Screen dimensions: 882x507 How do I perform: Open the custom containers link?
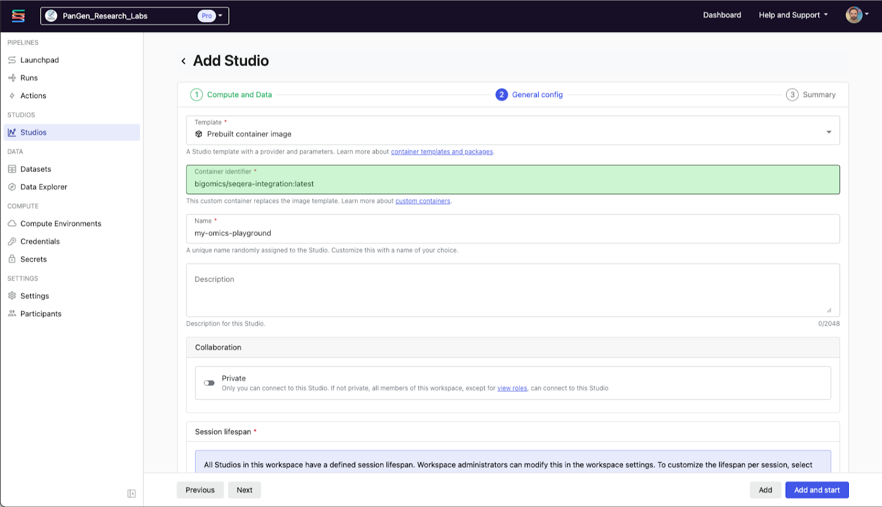click(423, 201)
